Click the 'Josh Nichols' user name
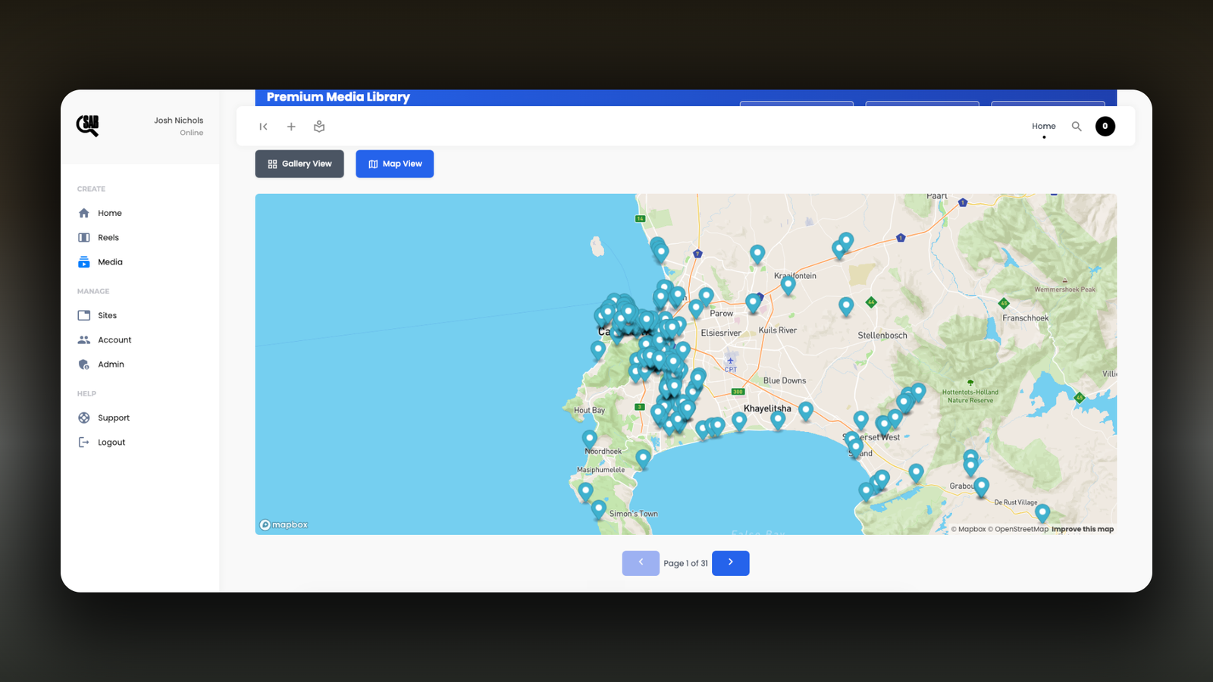The image size is (1213, 682). pyautogui.click(x=179, y=120)
